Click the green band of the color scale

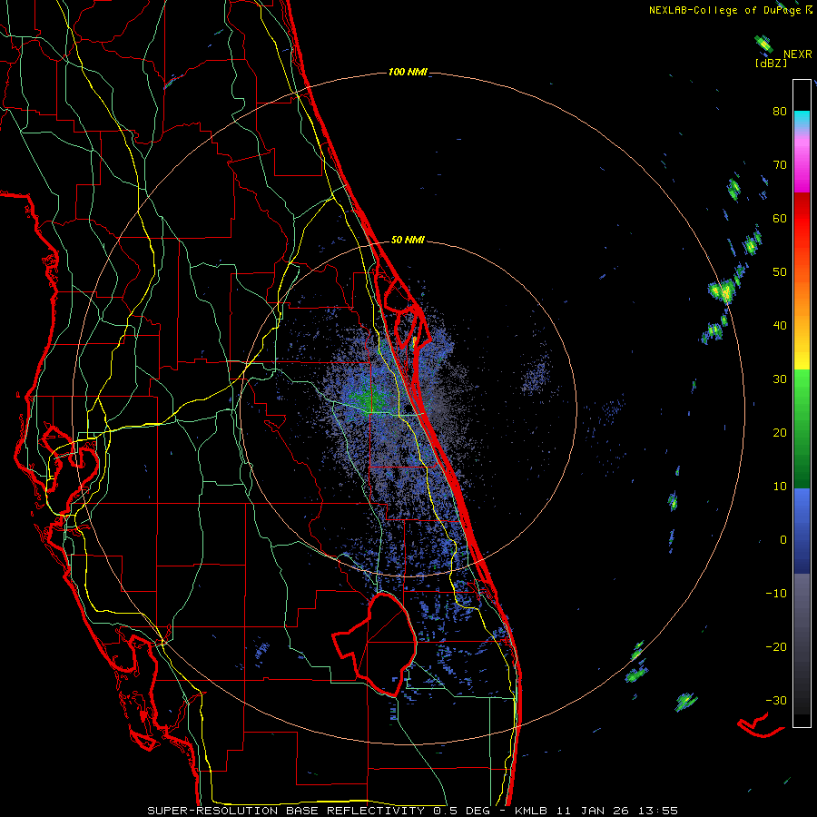[x=802, y=428]
